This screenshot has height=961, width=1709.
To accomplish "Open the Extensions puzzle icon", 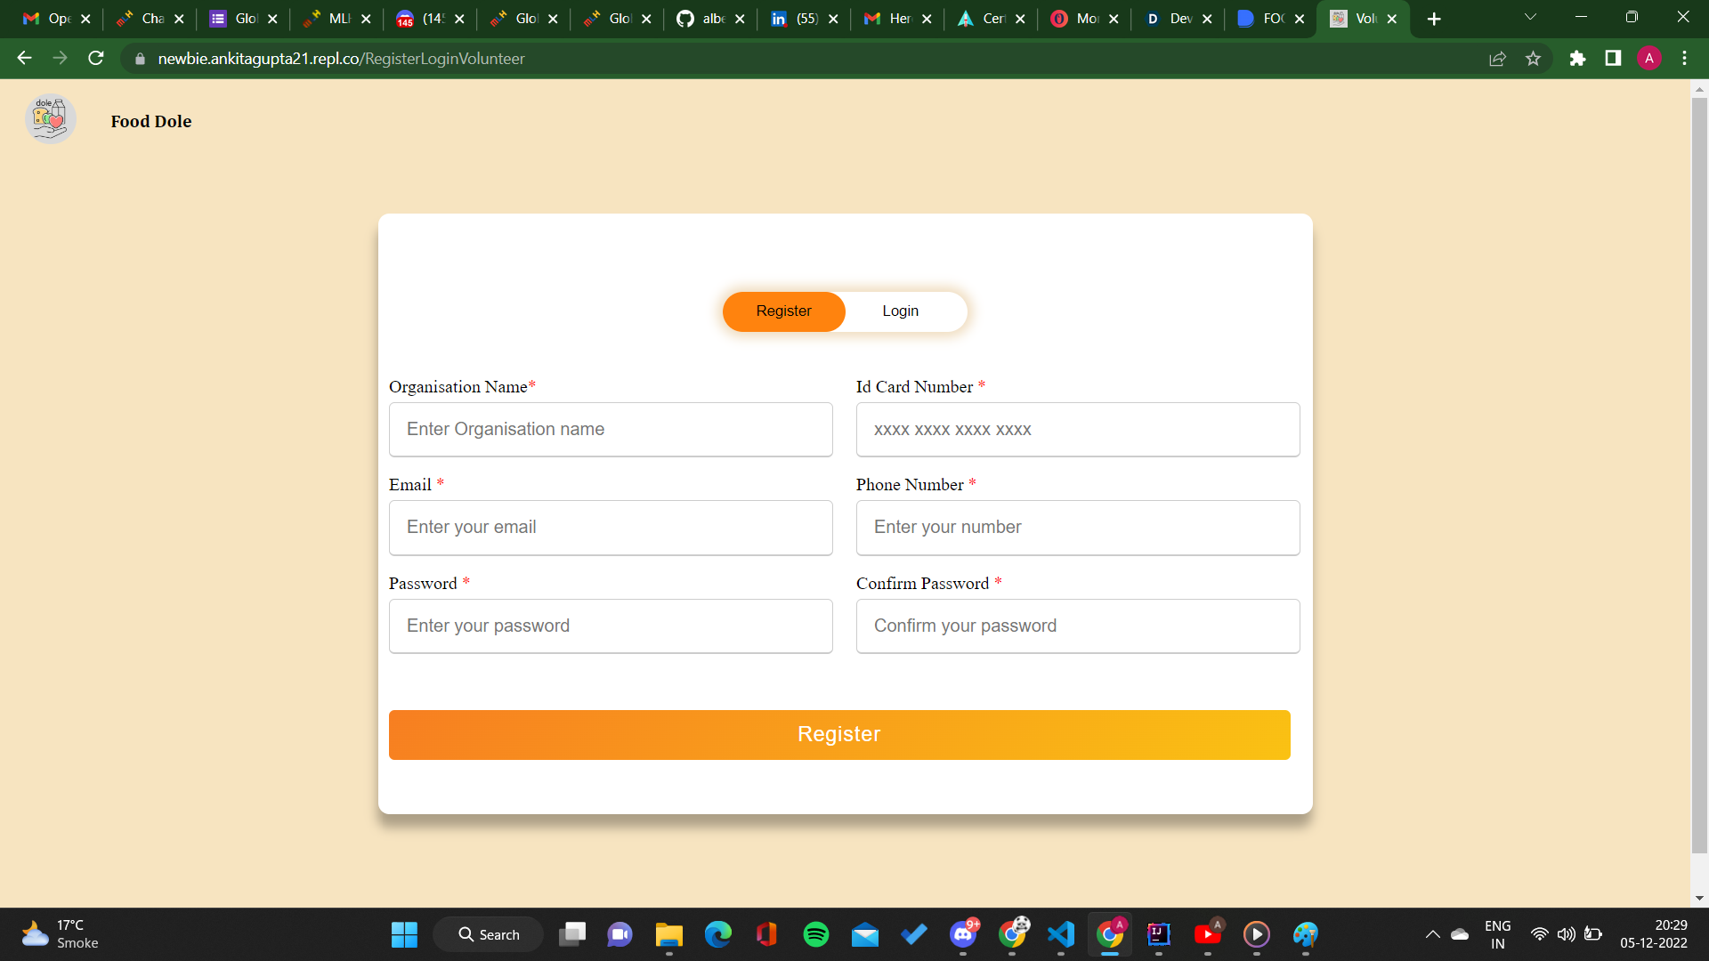I will click(1577, 59).
